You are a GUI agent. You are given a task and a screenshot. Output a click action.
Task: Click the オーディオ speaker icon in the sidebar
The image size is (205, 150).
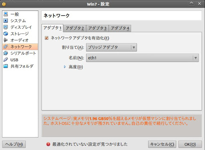click(6, 40)
